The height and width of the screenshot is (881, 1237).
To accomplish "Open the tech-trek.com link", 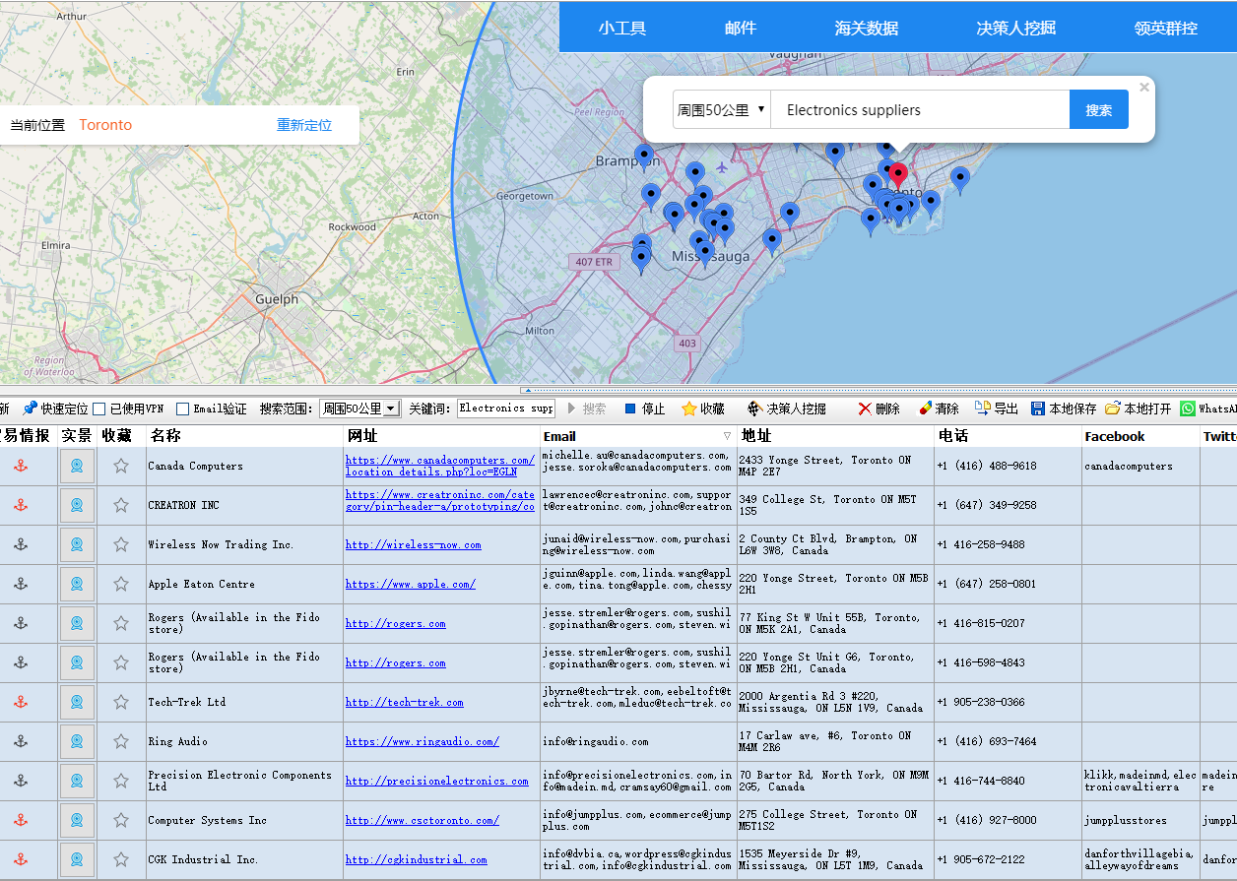I will click(x=405, y=702).
